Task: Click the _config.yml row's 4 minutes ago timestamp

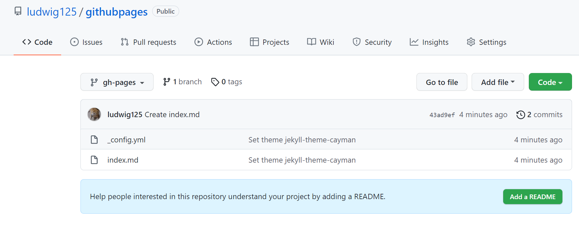Action: 538,140
